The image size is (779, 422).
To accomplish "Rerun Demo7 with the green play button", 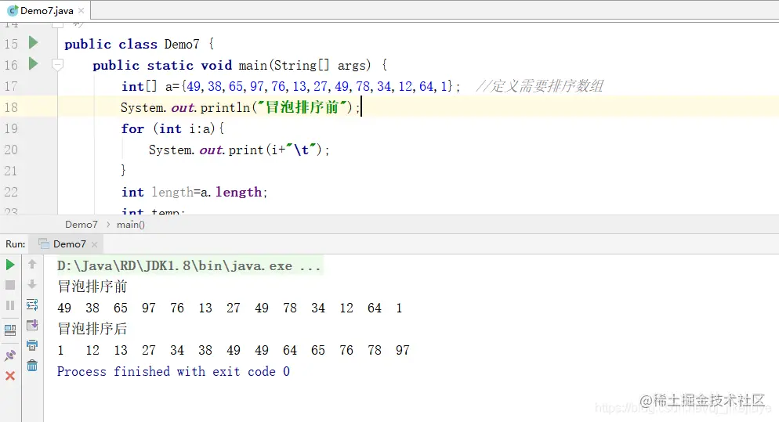I will tap(10, 265).
